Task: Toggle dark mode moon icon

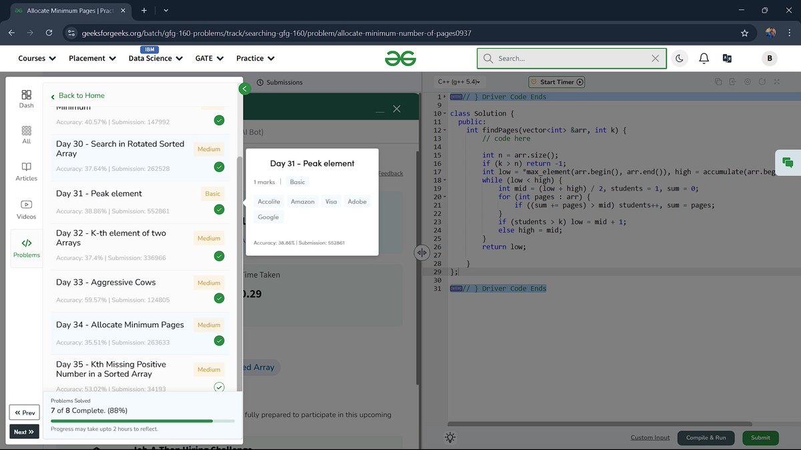Action: [679, 59]
